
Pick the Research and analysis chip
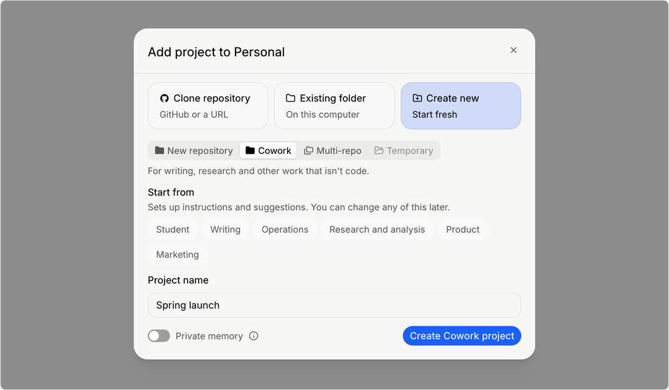pyautogui.click(x=377, y=229)
